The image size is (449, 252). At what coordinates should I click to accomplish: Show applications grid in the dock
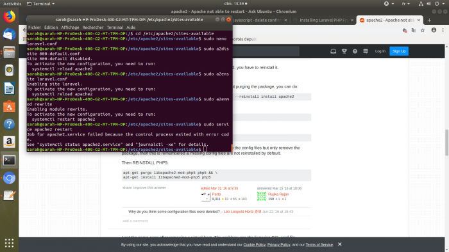[9, 243]
